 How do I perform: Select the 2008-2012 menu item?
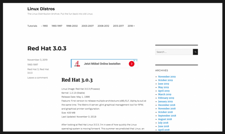[x=103, y=26]
